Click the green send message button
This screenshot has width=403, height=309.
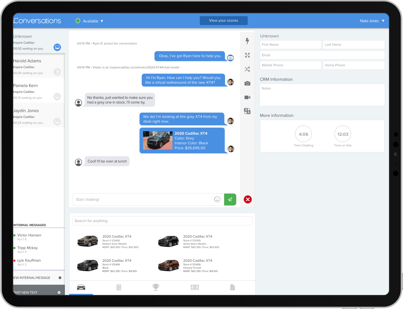click(x=230, y=199)
